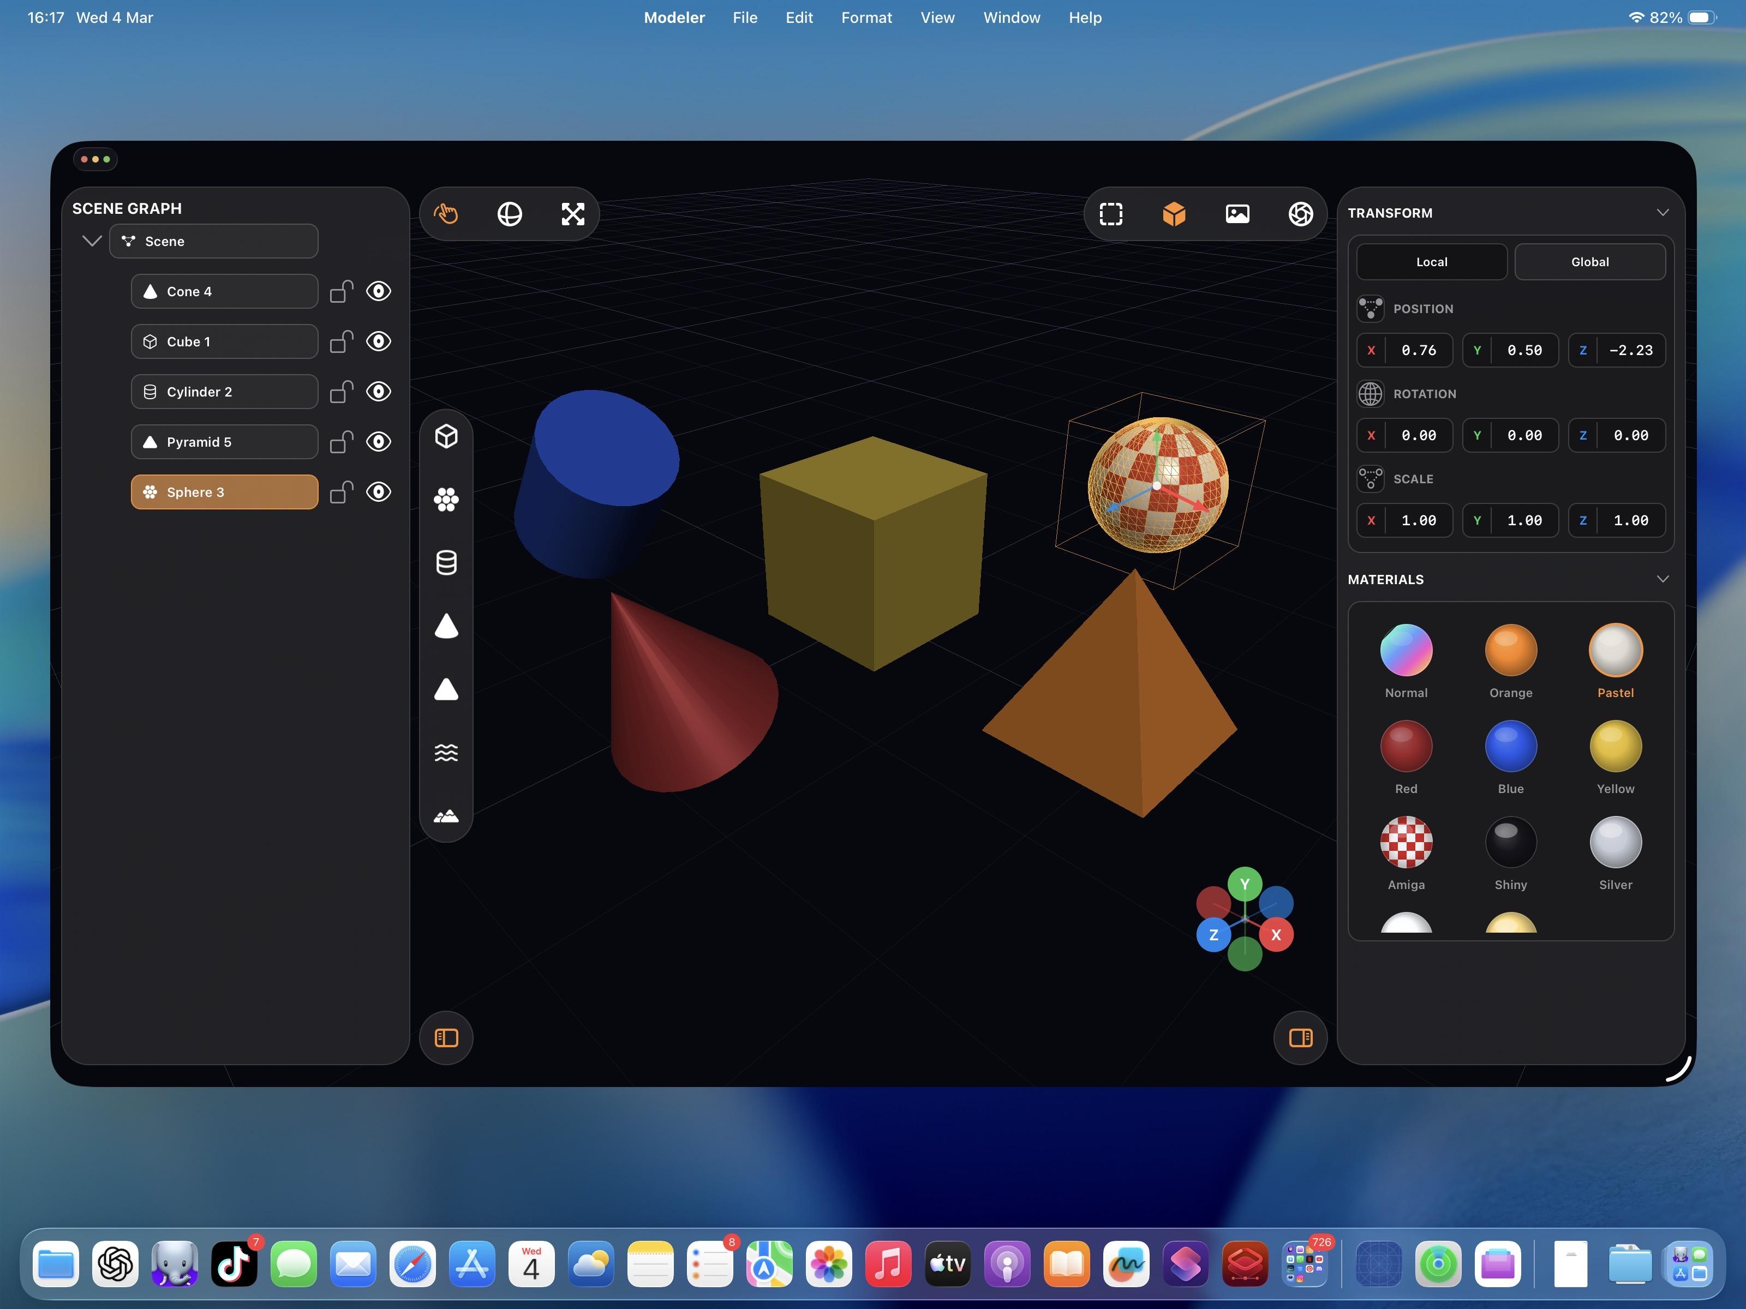1746x1309 pixels.
Task: Apply the Amiga checkered material
Action: (1406, 842)
